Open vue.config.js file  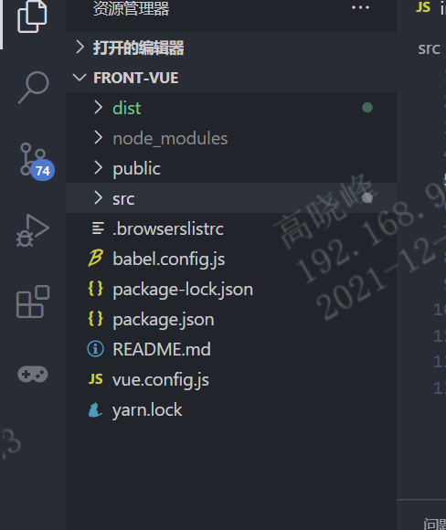231,379
